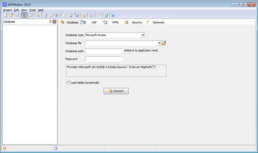The height and width of the screenshot is (153, 258).
Task: Open help with blue question mark icon
Action: pos(113,15)
